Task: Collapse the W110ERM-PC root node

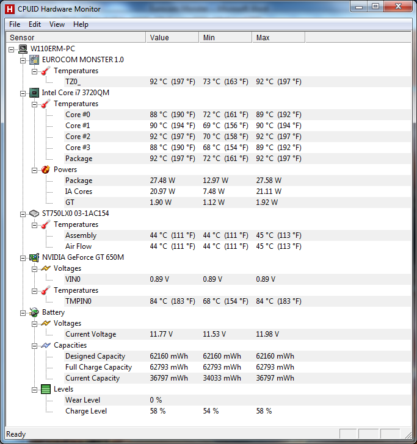Action: pyautogui.click(x=12, y=50)
